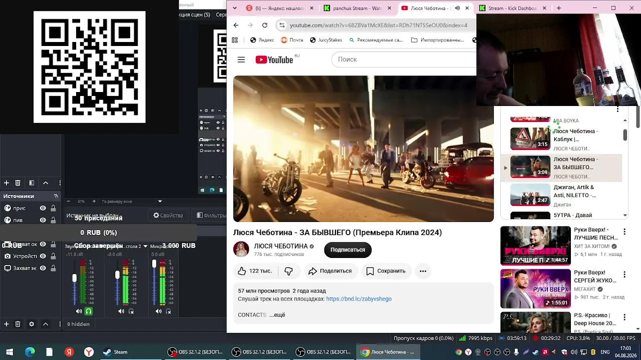Open the JuicyStakes bookmark

tap(326, 40)
